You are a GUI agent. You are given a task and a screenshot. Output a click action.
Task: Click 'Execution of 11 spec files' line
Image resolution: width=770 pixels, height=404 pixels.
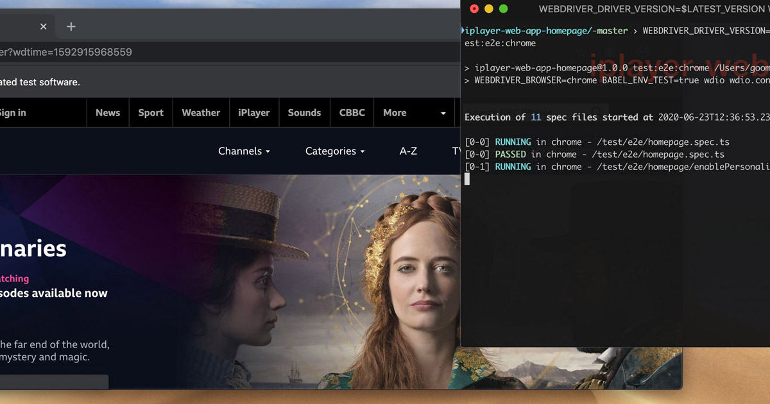617,117
